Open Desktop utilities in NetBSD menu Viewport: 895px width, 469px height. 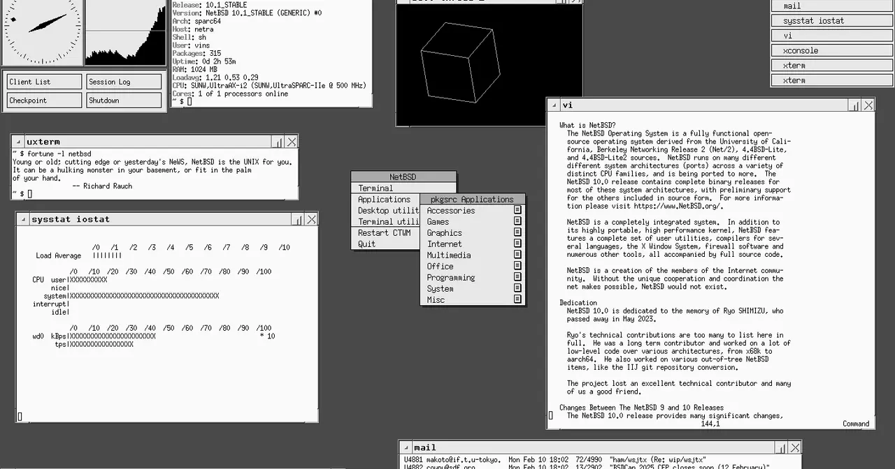coord(385,210)
